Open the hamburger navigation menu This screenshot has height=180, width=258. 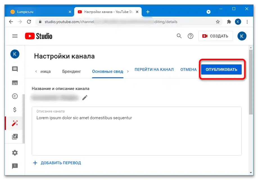[15, 36]
